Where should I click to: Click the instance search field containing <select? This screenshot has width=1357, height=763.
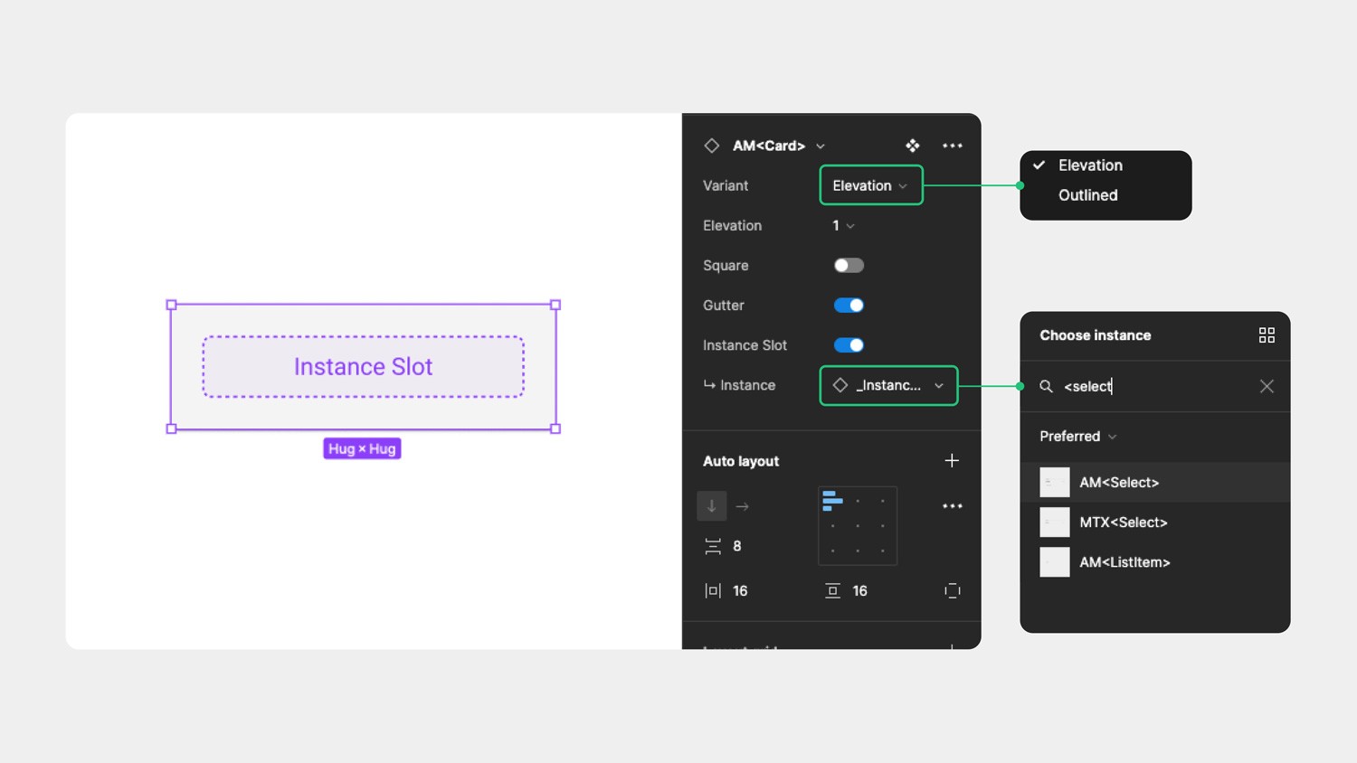(x=1131, y=386)
